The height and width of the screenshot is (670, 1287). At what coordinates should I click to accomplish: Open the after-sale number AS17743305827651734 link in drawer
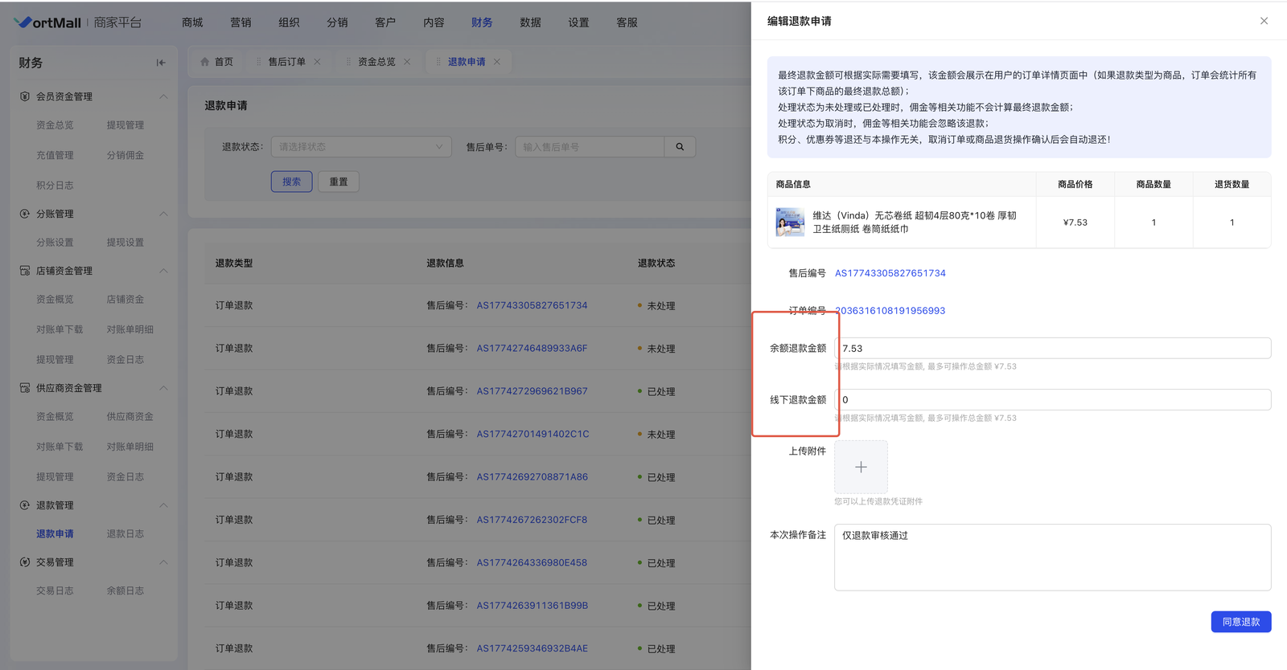coord(890,273)
